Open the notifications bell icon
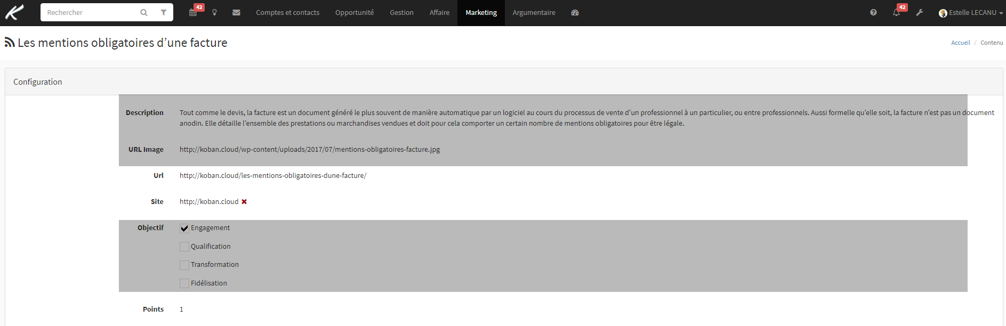The image size is (1006, 326). click(x=897, y=12)
